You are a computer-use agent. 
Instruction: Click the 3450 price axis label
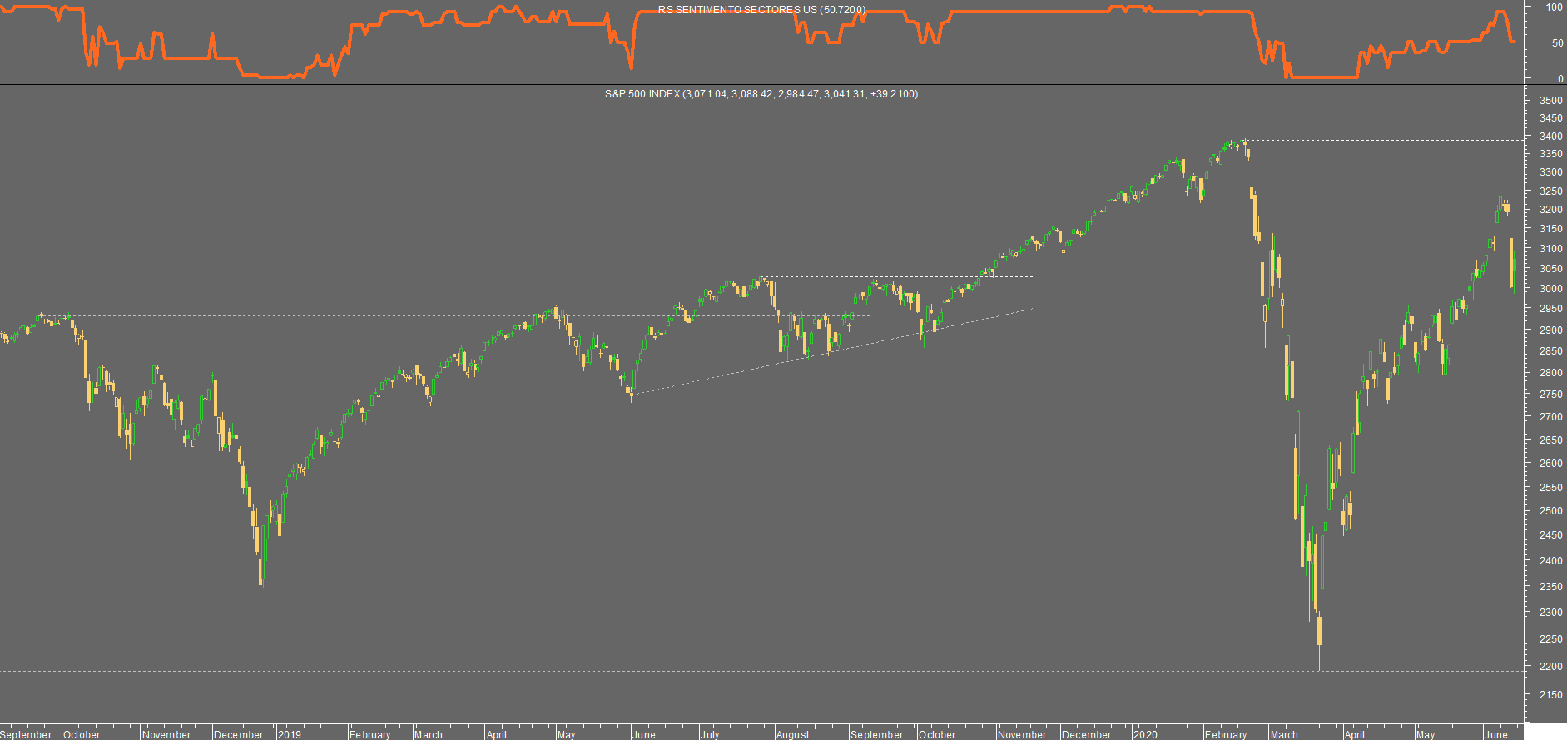click(1550, 118)
